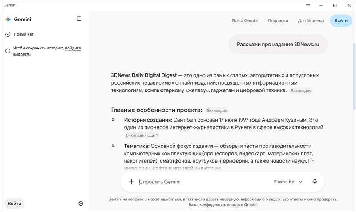Click the Войти button in sidebar bottom
This screenshot has width=356, height=212.
pyautogui.click(x=14, y=204)
